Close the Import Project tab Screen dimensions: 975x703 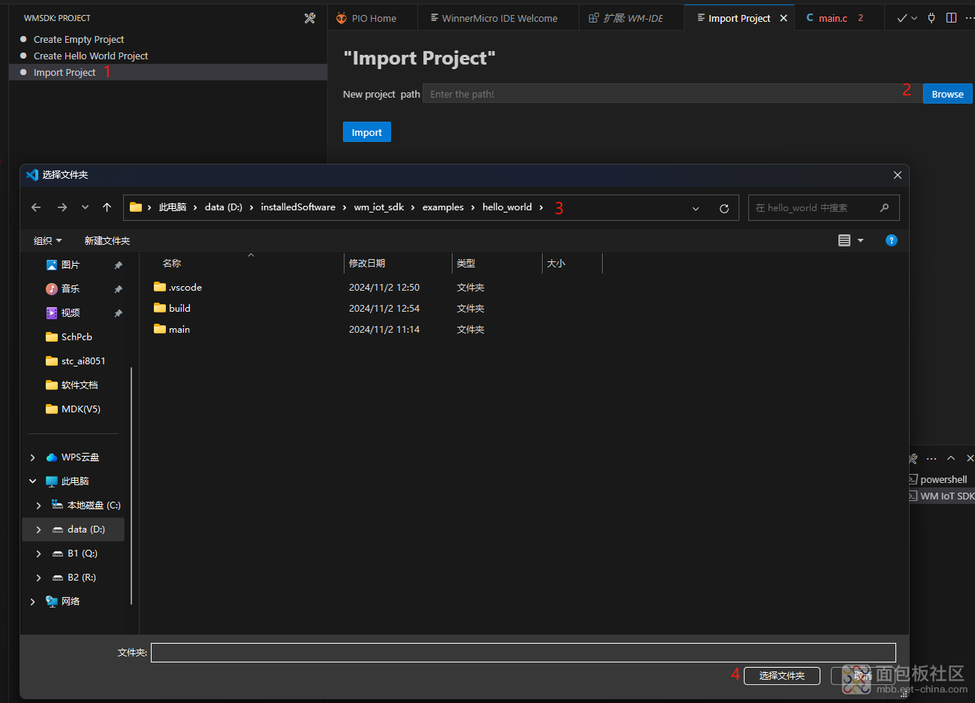(x=784, y=18)
